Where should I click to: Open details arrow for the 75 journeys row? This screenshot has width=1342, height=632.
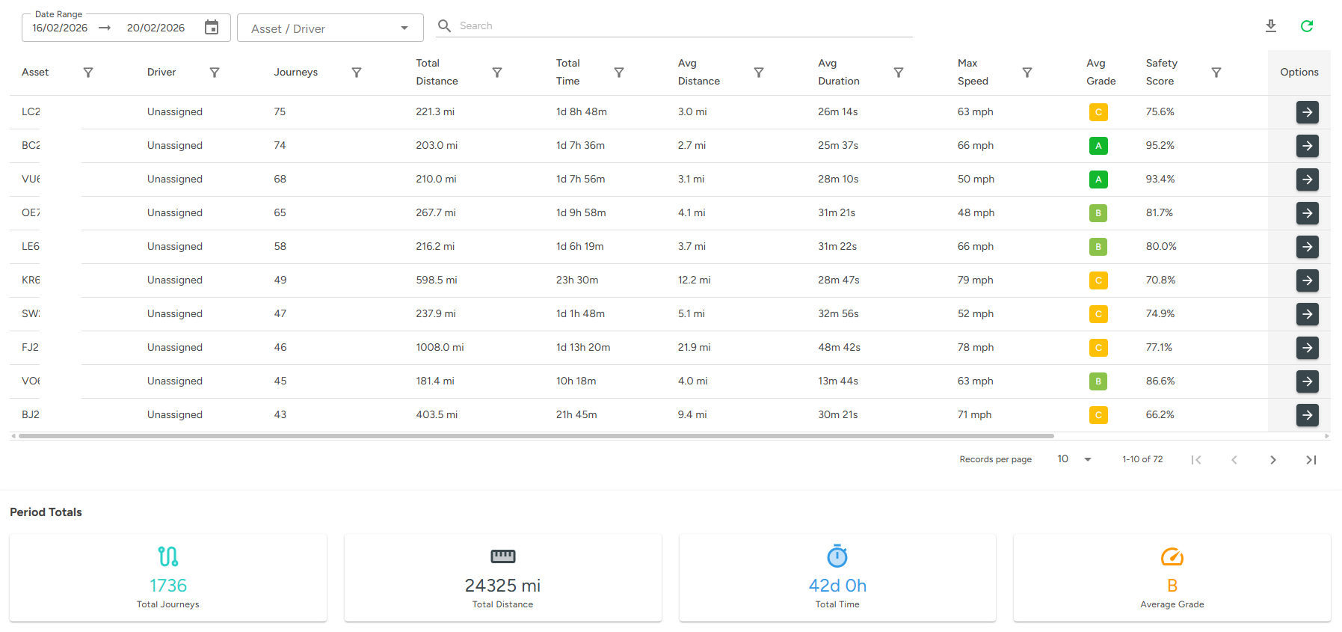1308,112
